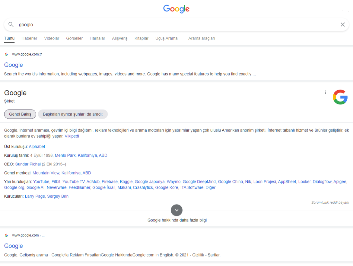
Task: Select the Tümü tab
Action: click(9, 38)
